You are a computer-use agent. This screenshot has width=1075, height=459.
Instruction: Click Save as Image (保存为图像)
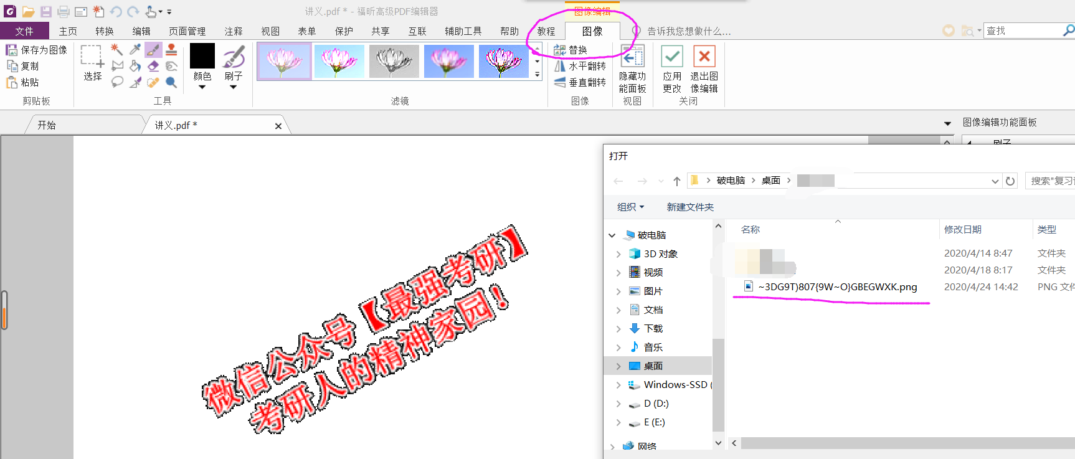[36, 49]
